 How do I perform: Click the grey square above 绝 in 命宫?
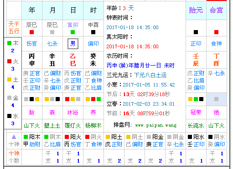(216, 99)
